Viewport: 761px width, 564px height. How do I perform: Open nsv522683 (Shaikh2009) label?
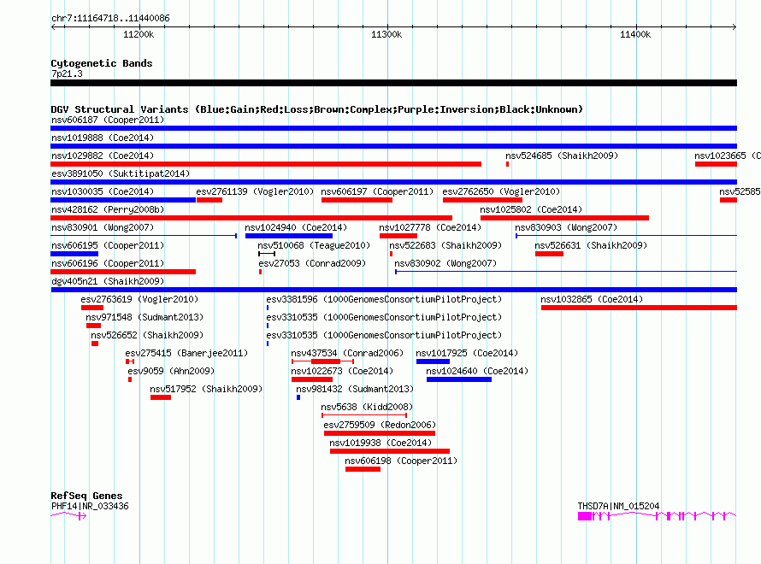click(445, 245)
